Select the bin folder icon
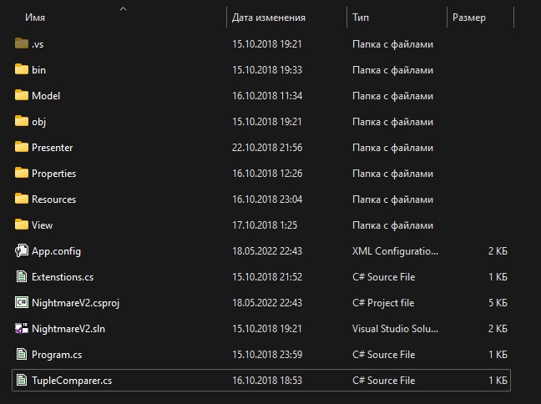The height and width of the screenshot is (404, 541). pyautogui.click(x=22, y=69)
